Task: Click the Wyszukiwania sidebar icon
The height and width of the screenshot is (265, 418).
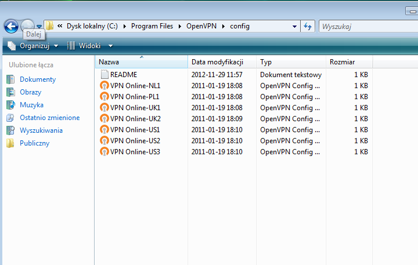Action: pos(10,130)
